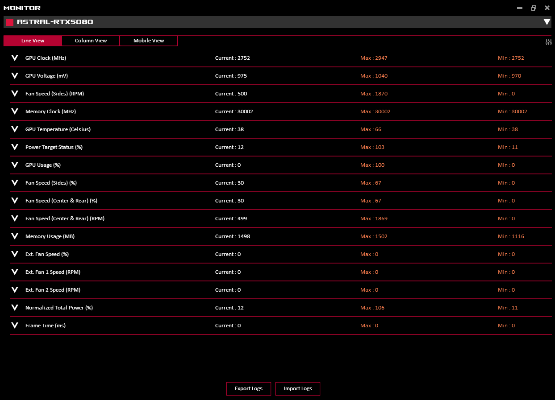Switch to Column View tab
The width and height of the screenshot is (555, 400).
[91, 41]
